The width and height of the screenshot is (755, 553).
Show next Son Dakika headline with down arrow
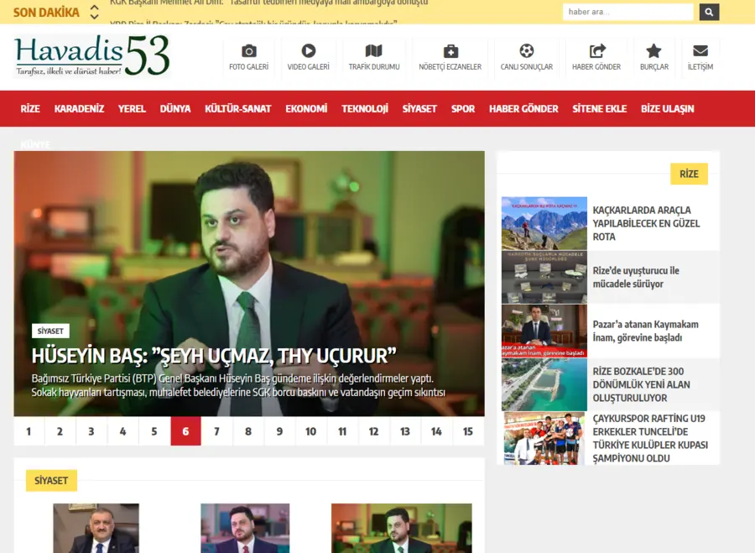pos(94,17)
